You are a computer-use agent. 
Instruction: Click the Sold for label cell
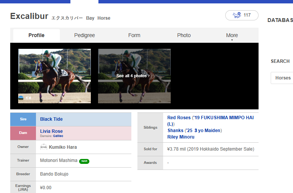click(150, 149)
